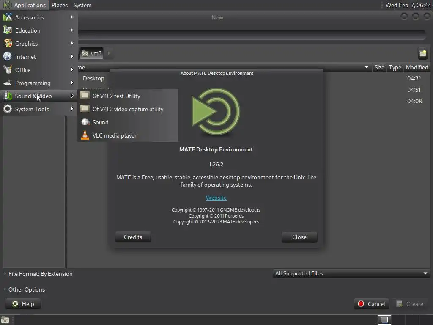Expand the Programming submenu arrow
This screenshot has width=433, height=325.
72,83
